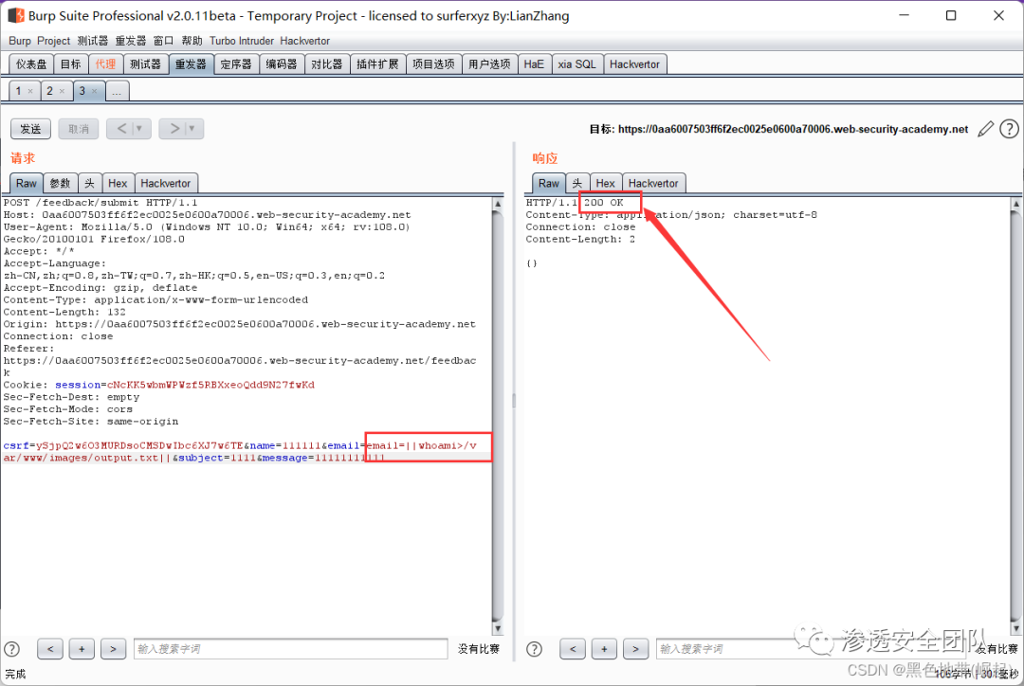Image resolution: width=1024 pixels, height=686 pixels.
Task: Switch to the 代理 tab
Action: tap(105, 64)
